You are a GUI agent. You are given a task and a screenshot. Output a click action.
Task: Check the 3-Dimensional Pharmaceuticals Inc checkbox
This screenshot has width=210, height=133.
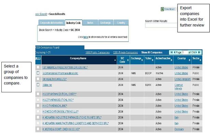click(x=38, y=73)
